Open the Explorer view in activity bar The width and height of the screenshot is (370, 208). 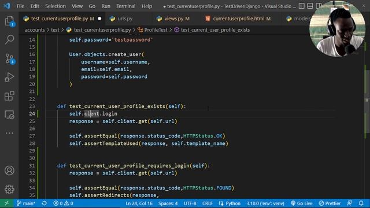click(9, 21)
